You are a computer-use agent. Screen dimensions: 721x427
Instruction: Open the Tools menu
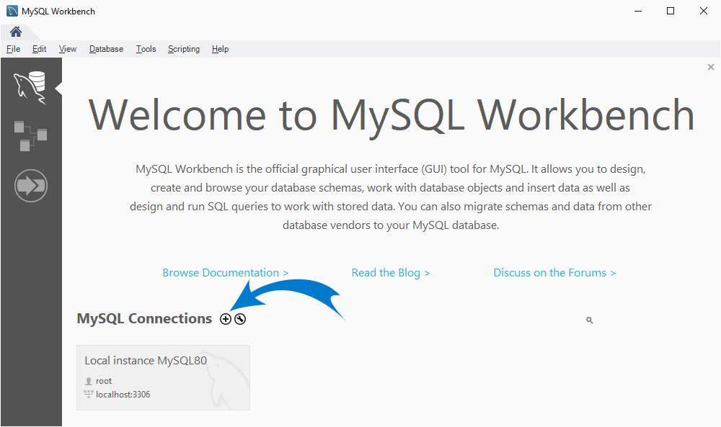[x=146, y=49]
